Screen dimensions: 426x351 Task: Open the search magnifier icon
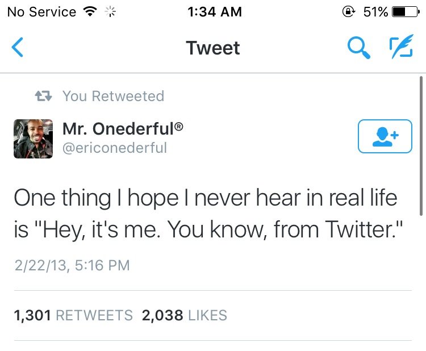pyautogui.click(x=358, y=48)
